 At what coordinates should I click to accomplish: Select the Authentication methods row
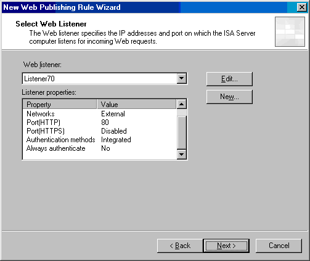pos(100,140)
